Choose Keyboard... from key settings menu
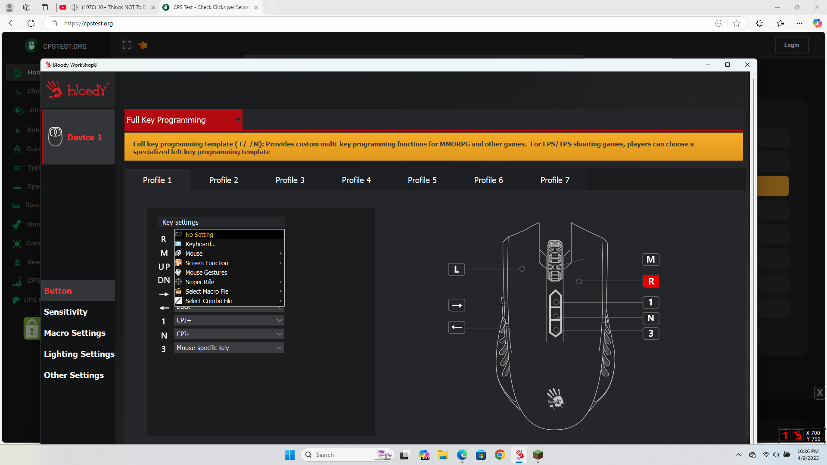Image resolution: width=827 pixels, height=465 pixels. pos(229,244)
